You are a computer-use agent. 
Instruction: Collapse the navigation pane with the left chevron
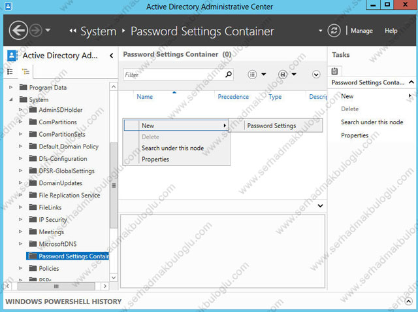click(x=112, y=56)
